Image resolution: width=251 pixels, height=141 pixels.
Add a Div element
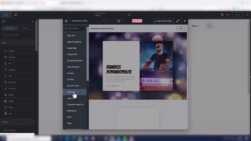tap(18, 63)
